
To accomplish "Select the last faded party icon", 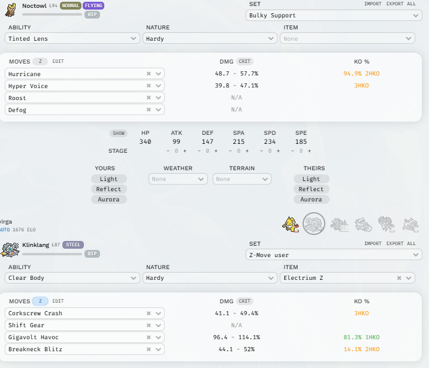I will click(410, 224).
